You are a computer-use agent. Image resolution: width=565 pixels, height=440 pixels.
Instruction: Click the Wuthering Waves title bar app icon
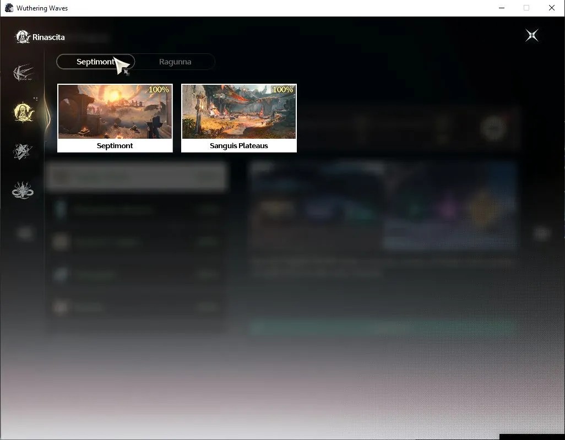[9, 8]
